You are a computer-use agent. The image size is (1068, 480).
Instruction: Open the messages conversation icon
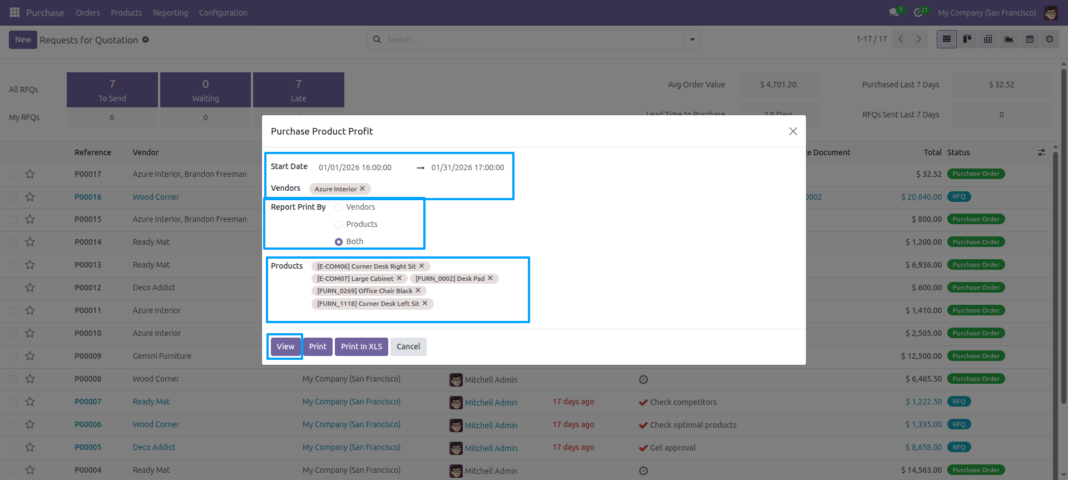coord(894,12)
